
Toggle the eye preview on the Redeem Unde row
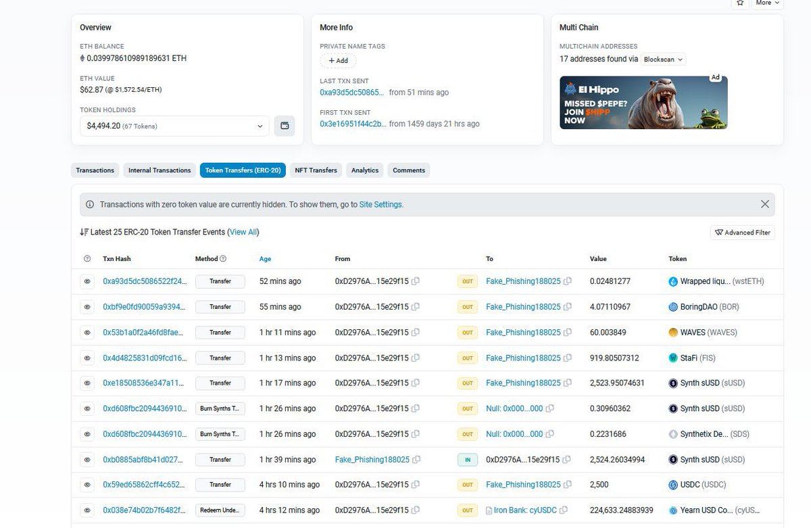(87, 510)
